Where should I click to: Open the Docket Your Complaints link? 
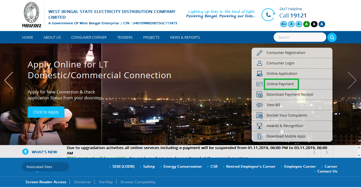pyautogui.click(x=287, y=115)
